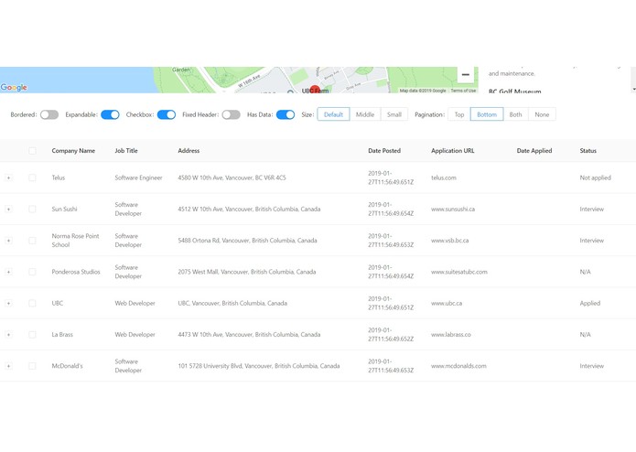Expand the Ponderosa Studios row
This screenshot has height=452, width=636.
pos(8,272)
